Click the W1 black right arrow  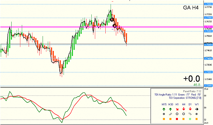tap(197, 109)
